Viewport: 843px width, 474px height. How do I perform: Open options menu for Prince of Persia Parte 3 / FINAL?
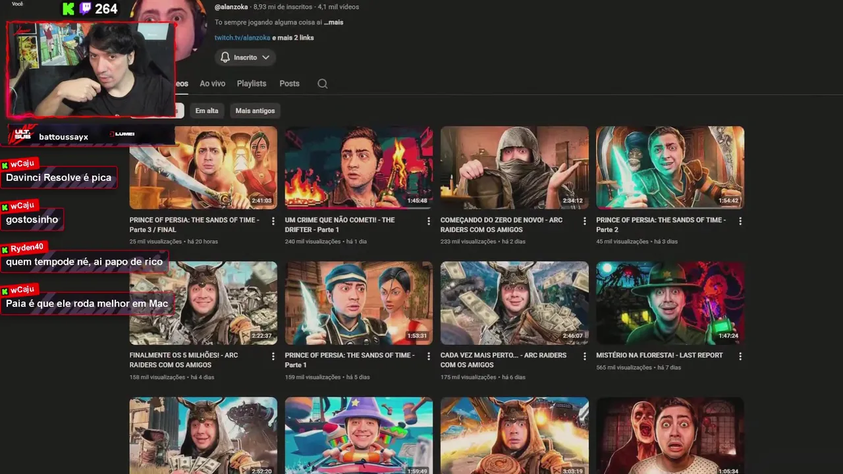click(273, 221)
